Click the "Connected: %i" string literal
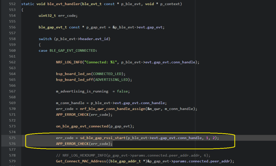The image size is (276, 166). click(x=100, y=62)
